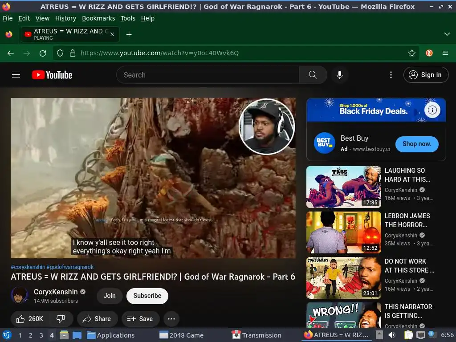Open the taskbar start menu icon
This screenshot has width=456, height=342.
coord(7,335)
